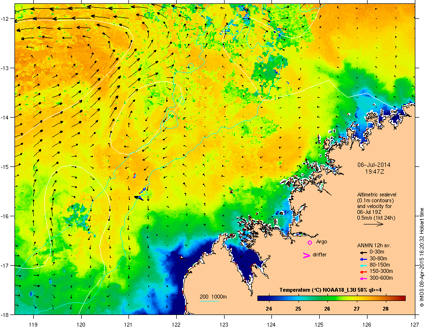
Task: Click the latitude axis label -14
Action: pyautogui.click(x=5, y=117)
